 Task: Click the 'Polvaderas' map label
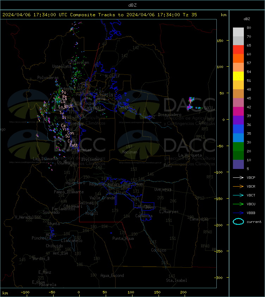(x=48, y=78)
